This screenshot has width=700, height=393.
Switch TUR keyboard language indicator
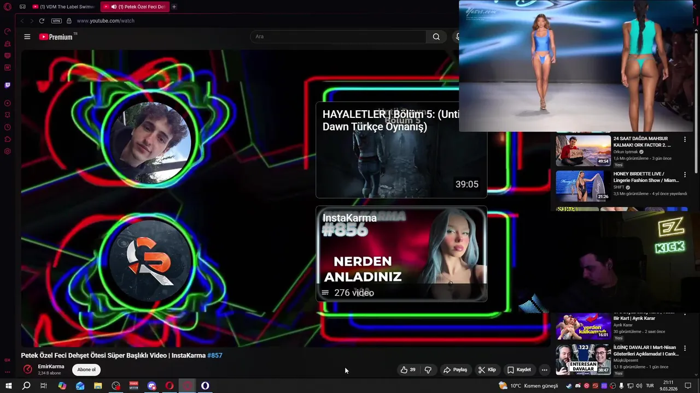[650, 386]
